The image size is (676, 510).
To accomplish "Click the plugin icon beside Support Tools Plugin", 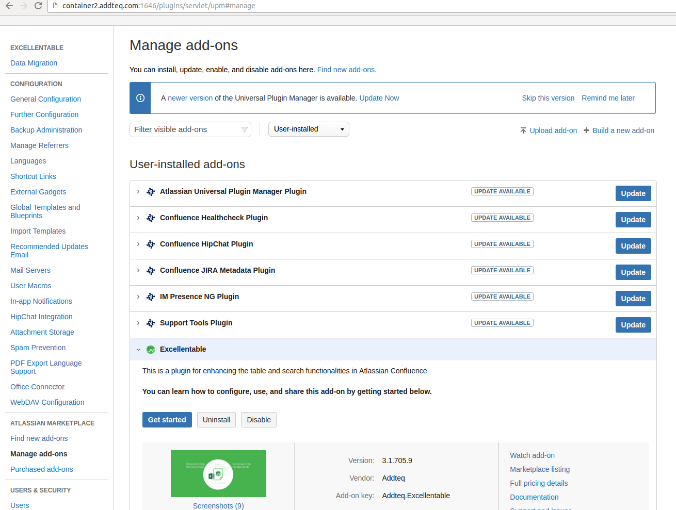I will 151,323.
